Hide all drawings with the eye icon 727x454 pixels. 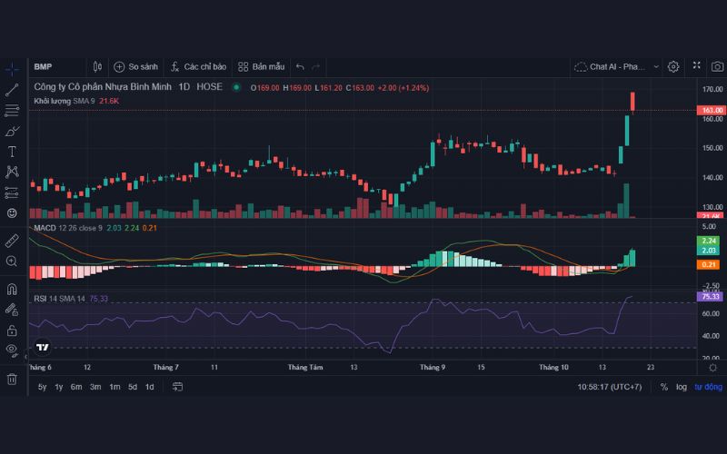coord(12,350)
